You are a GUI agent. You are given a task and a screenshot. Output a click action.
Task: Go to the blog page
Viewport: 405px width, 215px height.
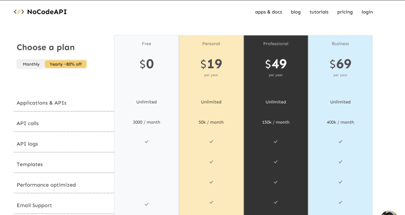296,12
